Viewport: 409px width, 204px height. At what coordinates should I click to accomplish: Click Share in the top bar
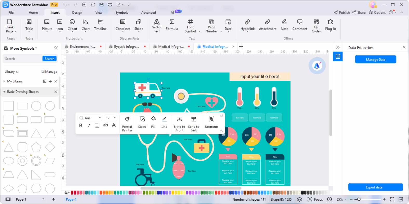point(359,12)
